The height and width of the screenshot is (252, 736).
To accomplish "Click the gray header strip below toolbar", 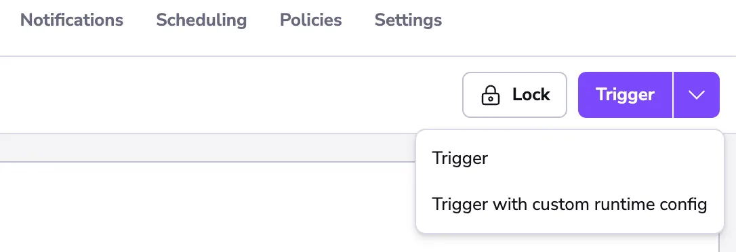I will [207, 148].
